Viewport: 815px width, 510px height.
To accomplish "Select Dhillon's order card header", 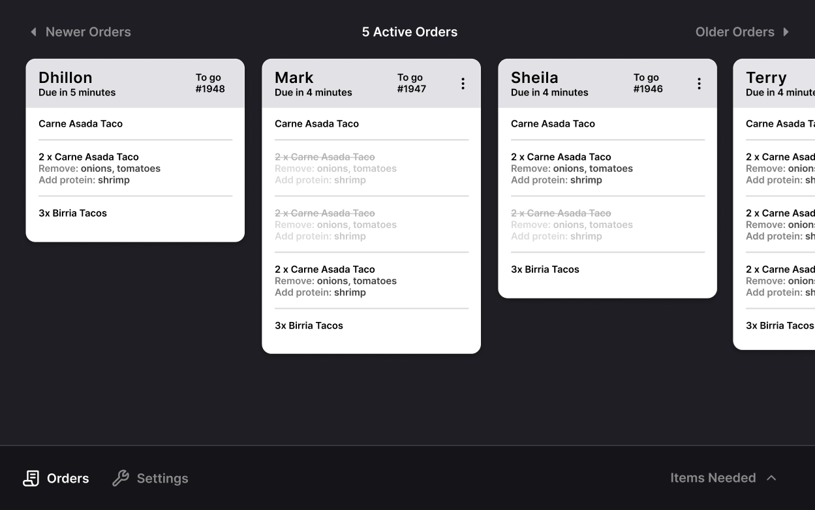I will point(135,84).
